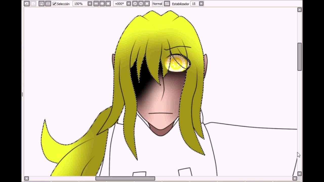Image resolution: width=324 pixels, height=182 pixels.
Task: Click the zoom in plus icon
Action: 102,4
